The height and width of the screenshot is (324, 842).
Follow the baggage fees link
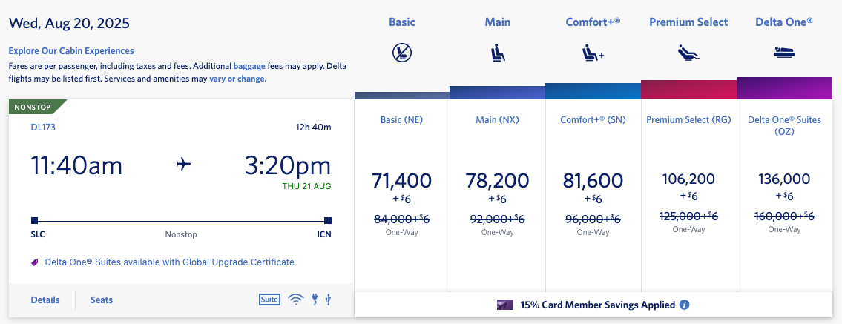click(x=249, y=67)
